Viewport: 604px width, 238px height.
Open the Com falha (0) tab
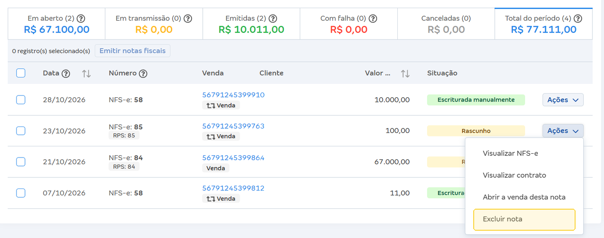click(349, 24)
